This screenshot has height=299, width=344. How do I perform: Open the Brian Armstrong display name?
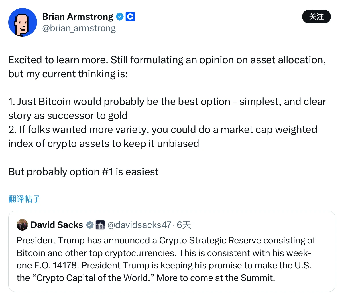(78, 17)
